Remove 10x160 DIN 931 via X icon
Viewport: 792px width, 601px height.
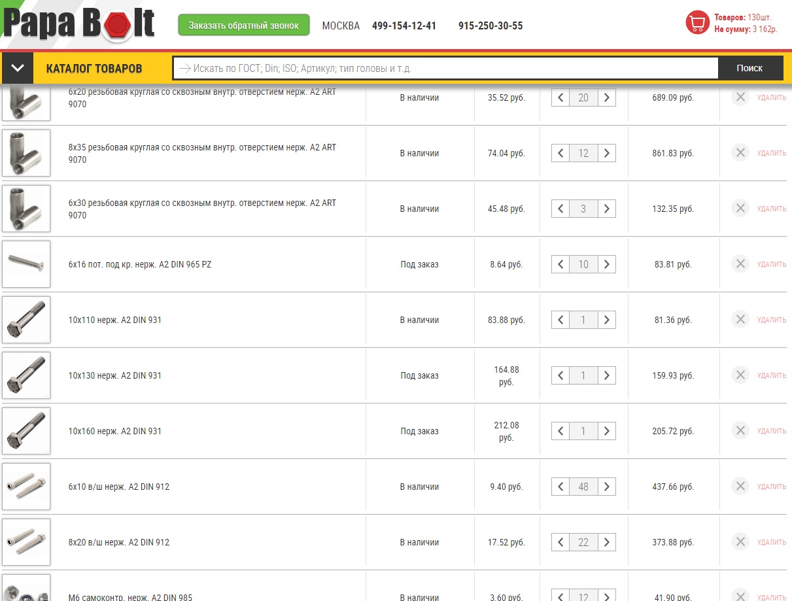tap(740, 431)
